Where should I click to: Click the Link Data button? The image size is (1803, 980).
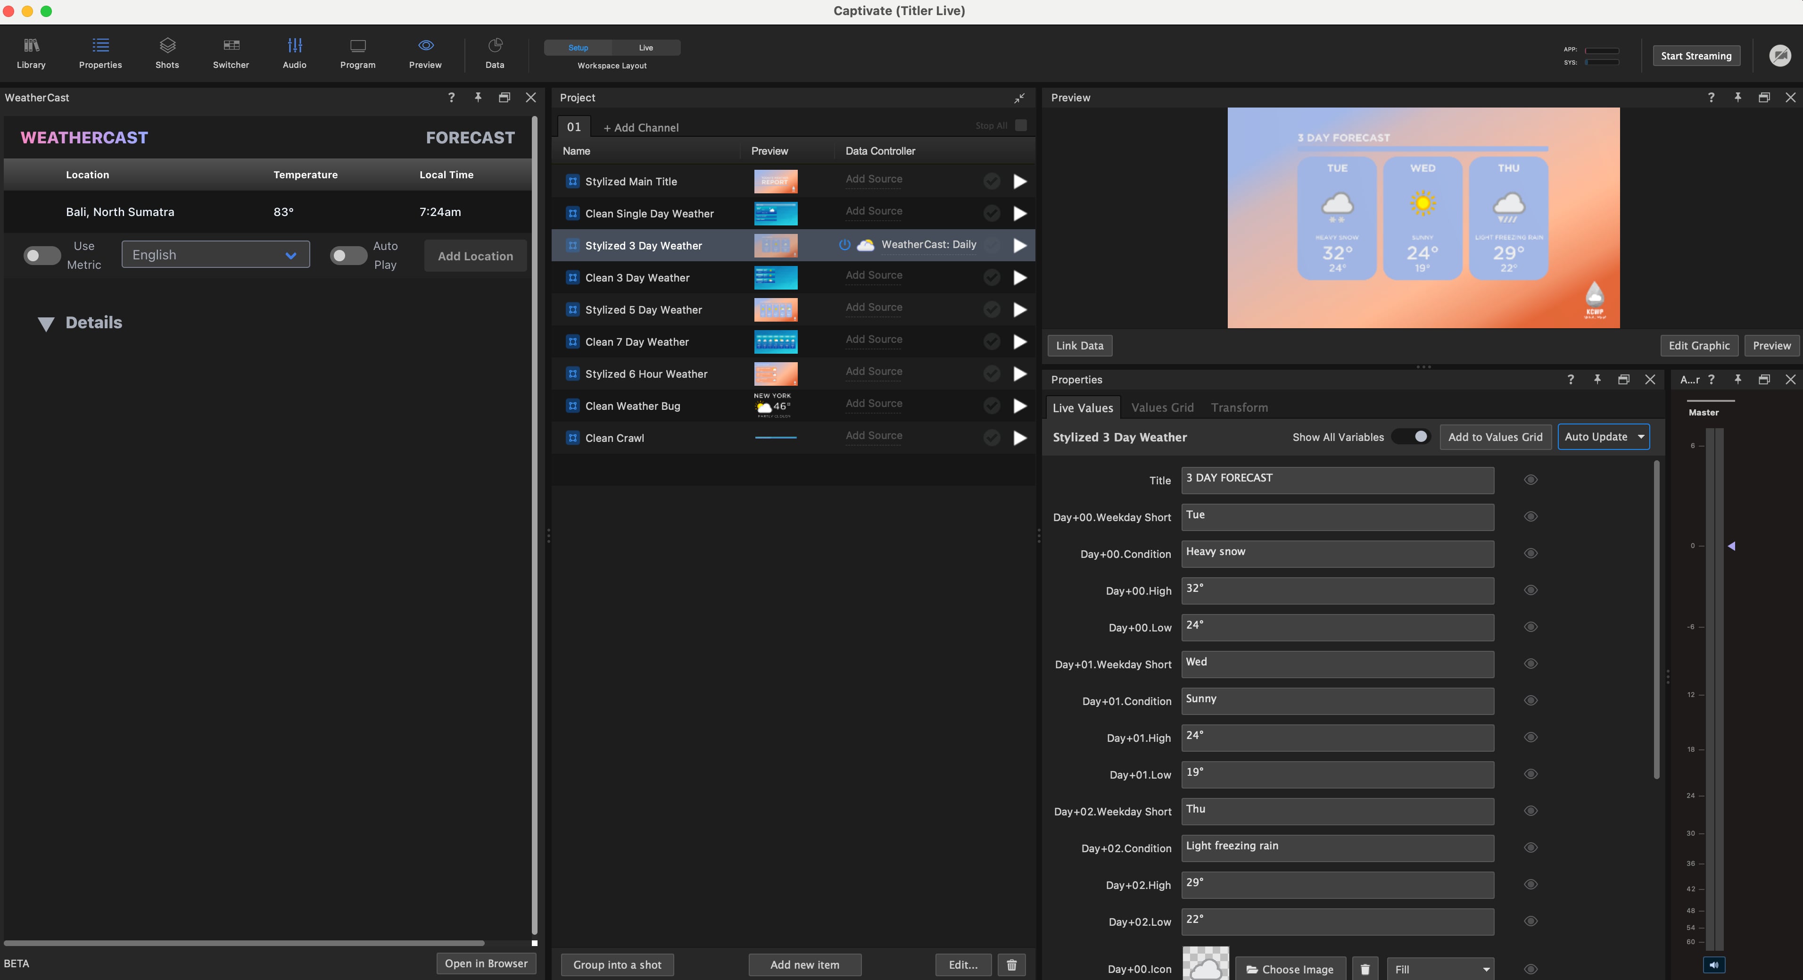tap(1079, 346)
